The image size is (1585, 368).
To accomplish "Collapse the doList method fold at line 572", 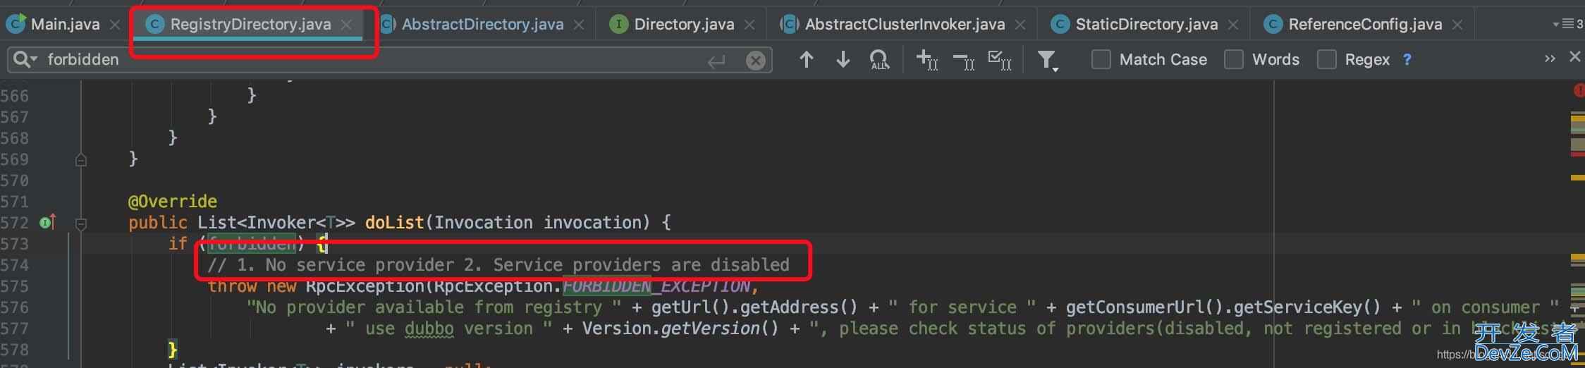I will [81, 224].
